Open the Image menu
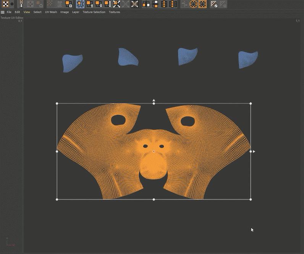 (x=65, y=12)
